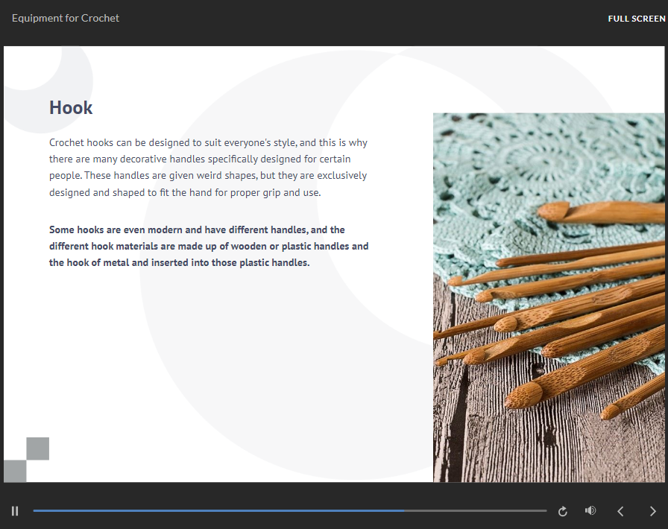
Task: Select the 'Hook' slide heading
Action: pyautogui.click(x=71, y=108)
